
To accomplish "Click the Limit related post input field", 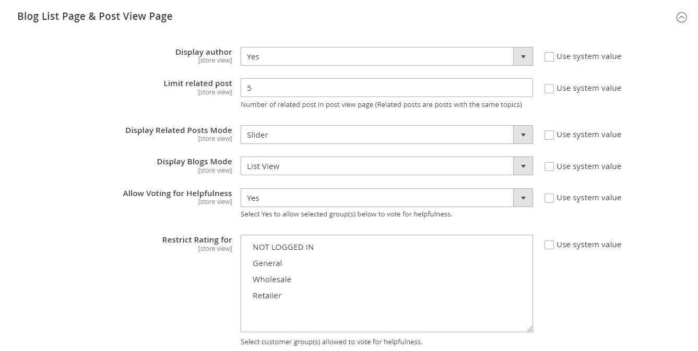I will coord(386,88).
